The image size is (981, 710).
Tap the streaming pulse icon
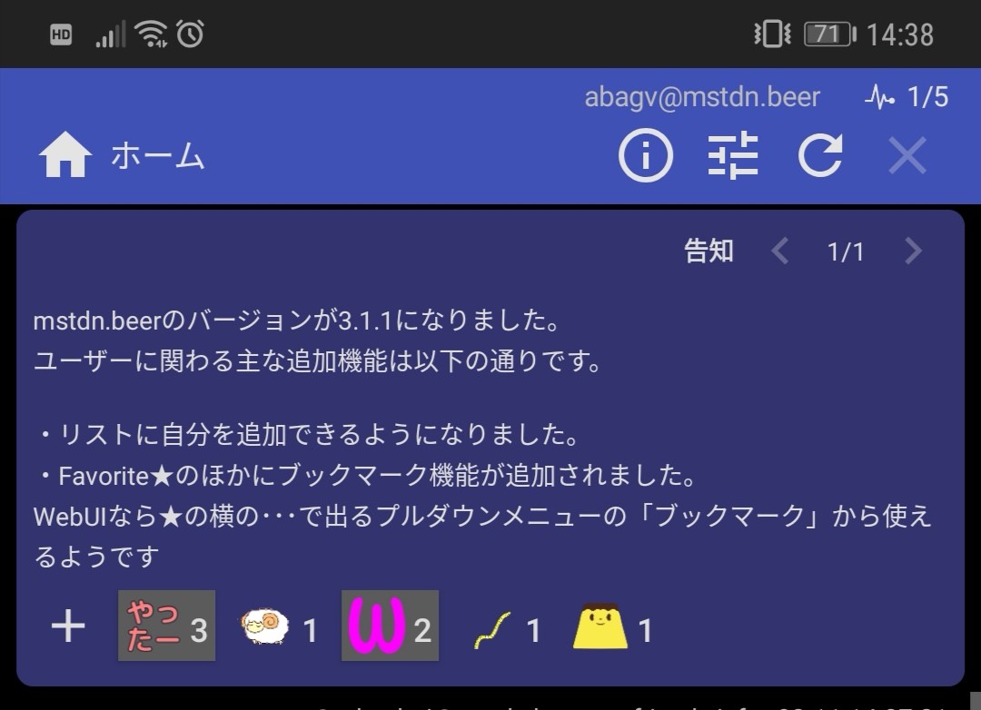(879, 97)
